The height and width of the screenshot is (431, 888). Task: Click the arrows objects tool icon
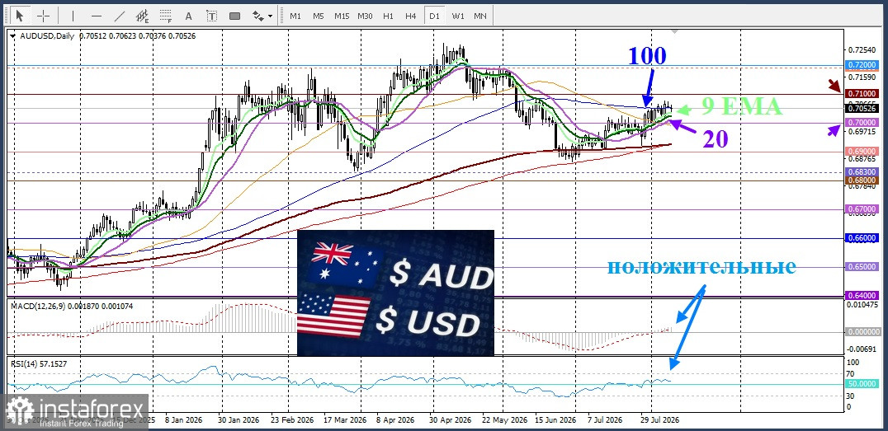click(x=257, y=16)
